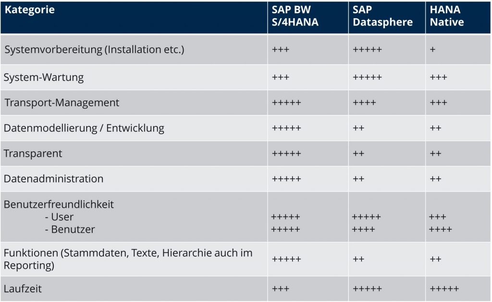This screenshot has height=302, width=492.
Task: Select the System-Wartung row label
Action: tap(44, 77)
